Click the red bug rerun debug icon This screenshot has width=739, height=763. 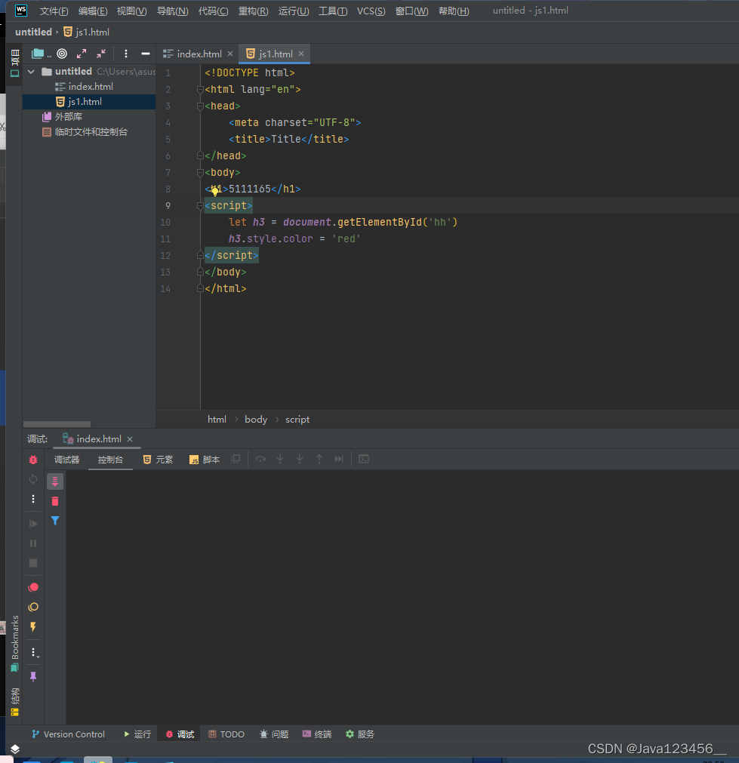[x=33, y=460]
